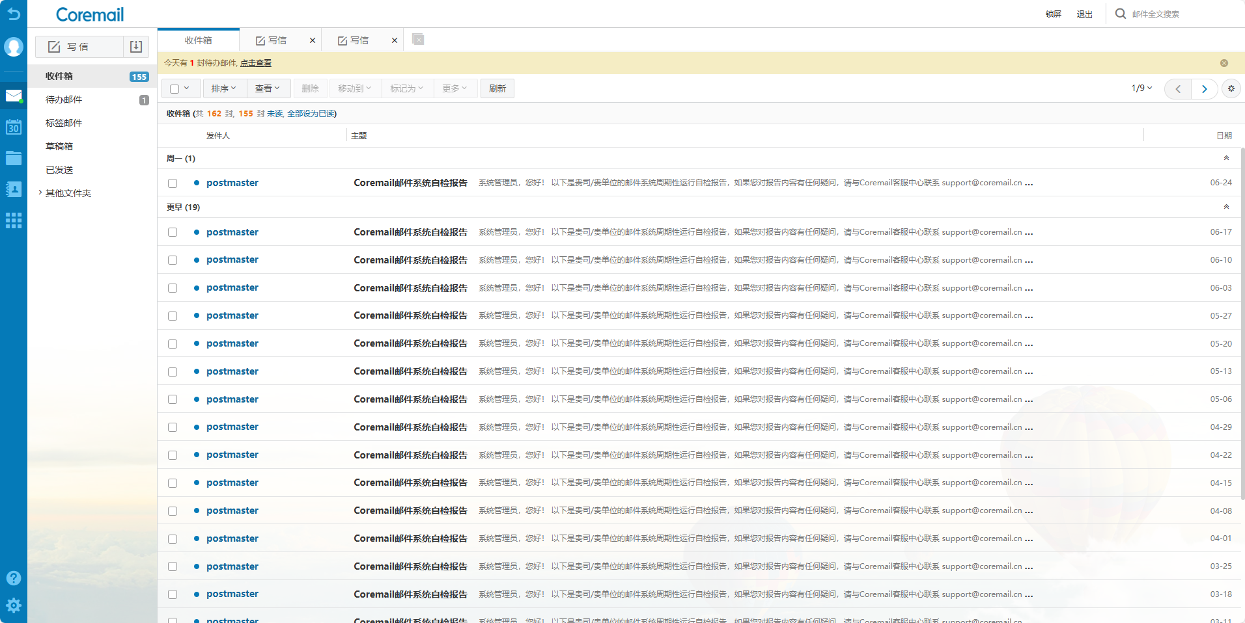This screenshot has width=1245, height=623.
Task: Click the 退出 logout link
Action: click(1084, 14)
